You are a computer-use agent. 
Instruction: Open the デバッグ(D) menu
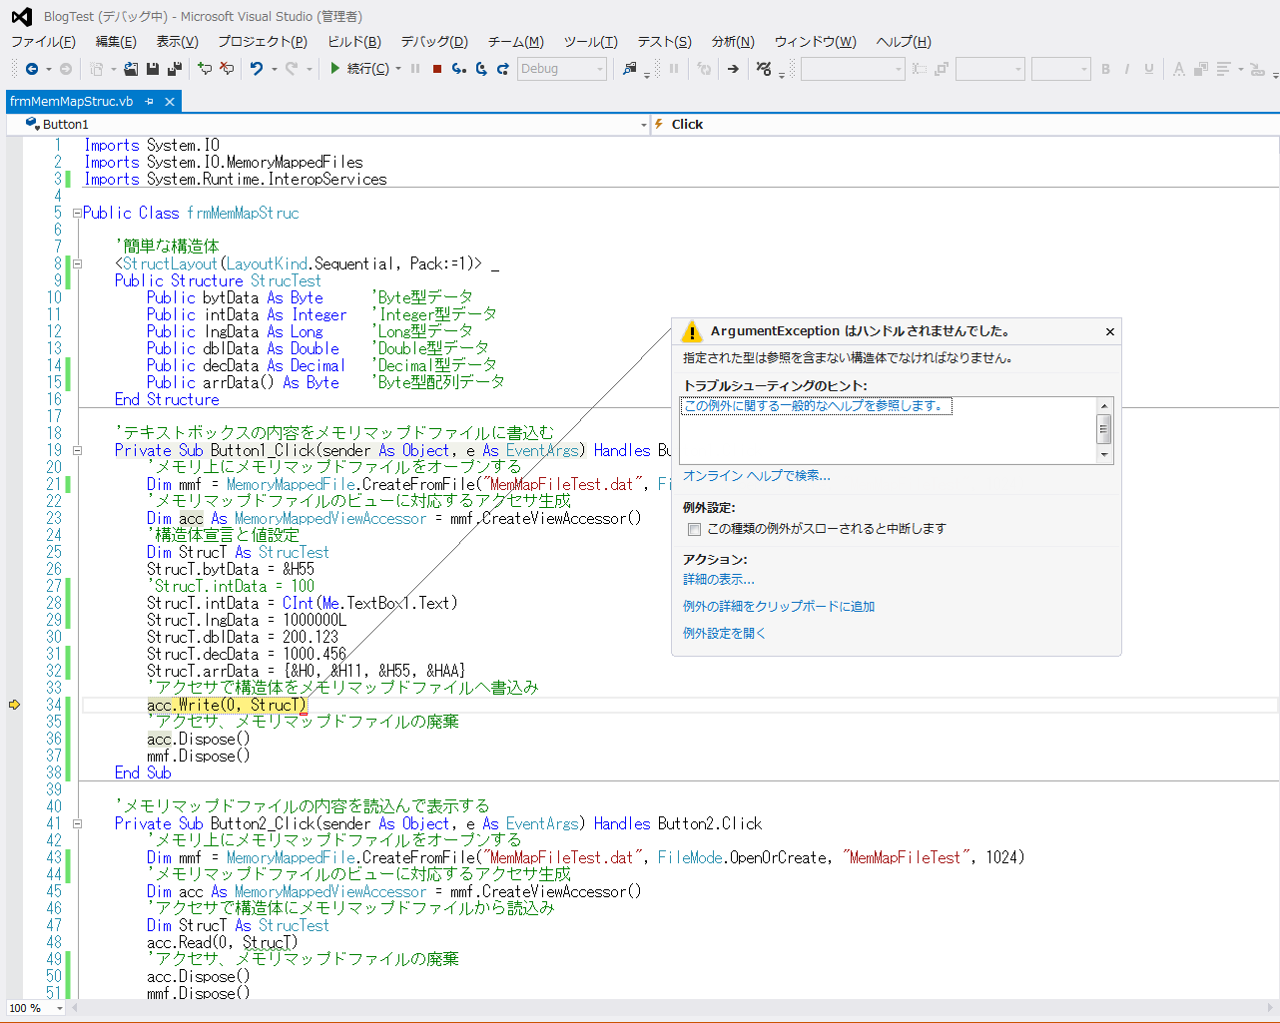tap(433, 41)
